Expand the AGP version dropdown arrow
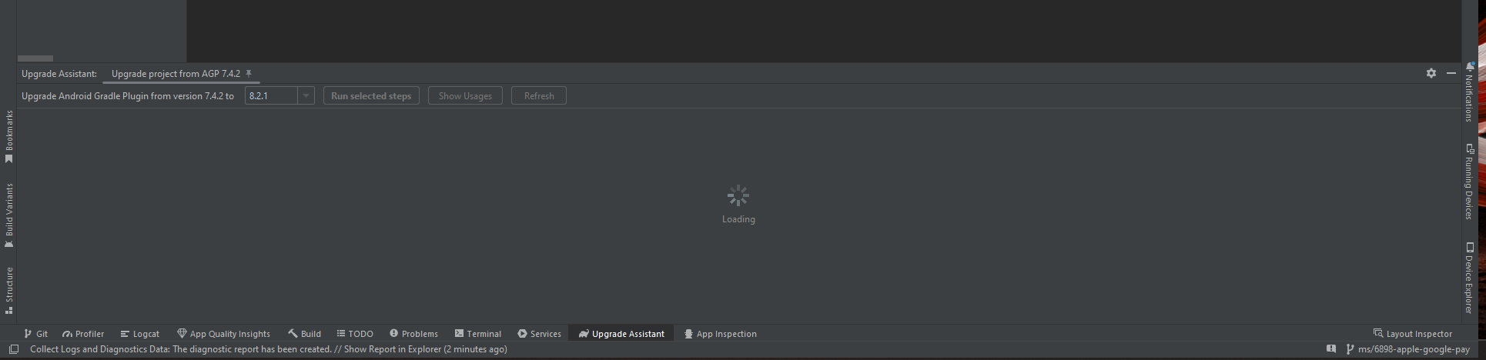This screenshot has height=360, width=1486. coord(306,96)
